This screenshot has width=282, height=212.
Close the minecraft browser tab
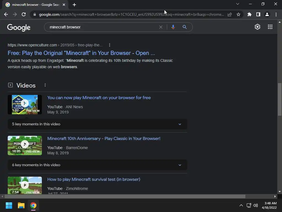click(64, 5)
